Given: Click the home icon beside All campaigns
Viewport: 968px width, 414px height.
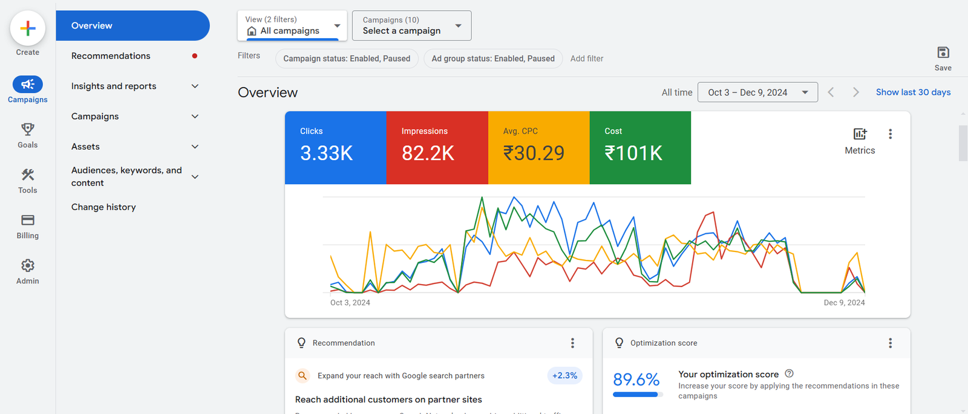Looking at the screenshot, I should click(252, 31).
